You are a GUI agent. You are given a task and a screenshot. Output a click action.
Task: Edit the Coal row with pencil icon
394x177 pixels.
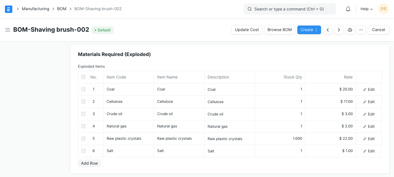pyautogui.click(x=369, y=90)
